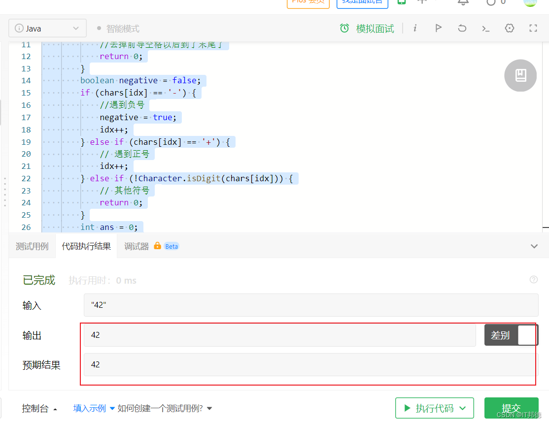Open the italic i code info icon
Viewport: 549px width, 423px height.
(415, 28)
